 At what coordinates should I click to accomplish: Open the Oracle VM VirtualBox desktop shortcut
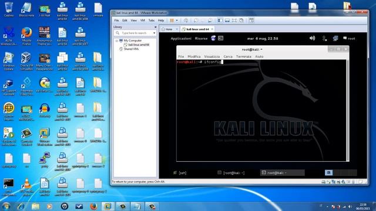[x=26, y=62]
